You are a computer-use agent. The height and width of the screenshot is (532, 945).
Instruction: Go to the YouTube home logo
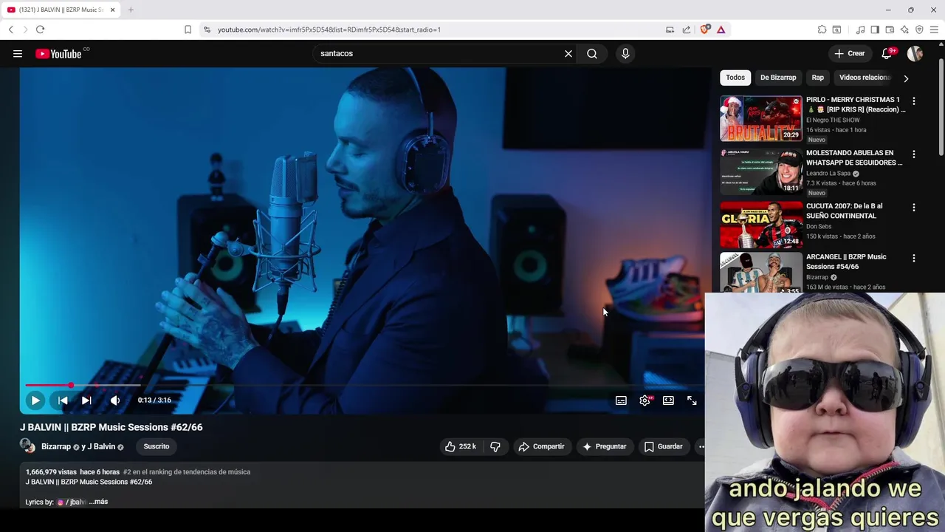point(58,53)
